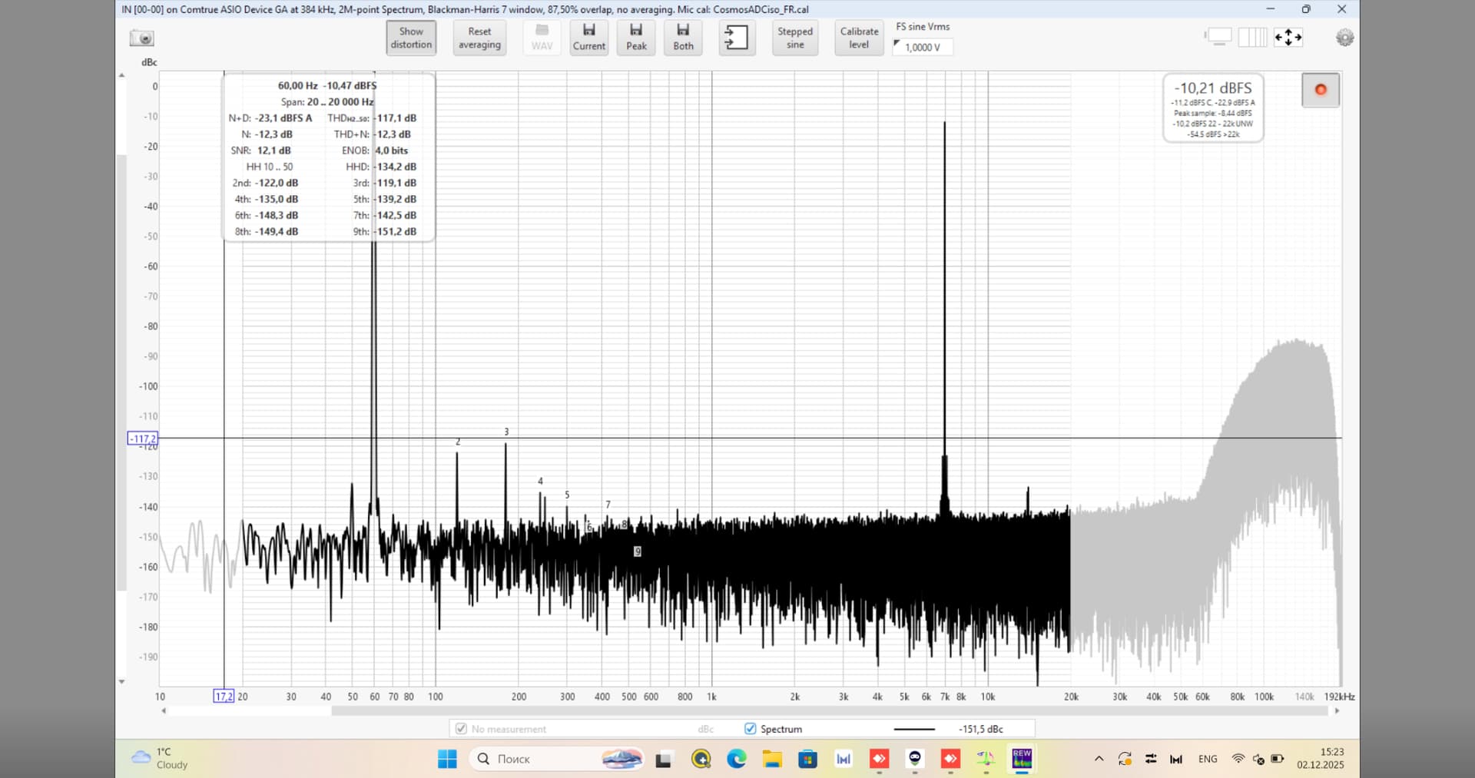Save Both traces with disk icon

tap(683, 37)
